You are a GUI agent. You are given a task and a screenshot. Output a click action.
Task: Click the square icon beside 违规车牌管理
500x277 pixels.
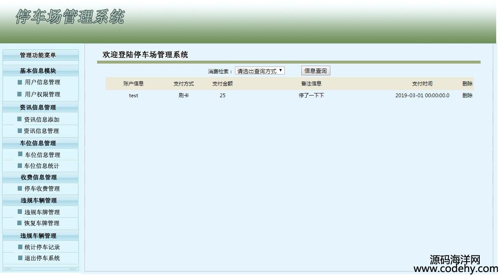click(x=20, y=212)
